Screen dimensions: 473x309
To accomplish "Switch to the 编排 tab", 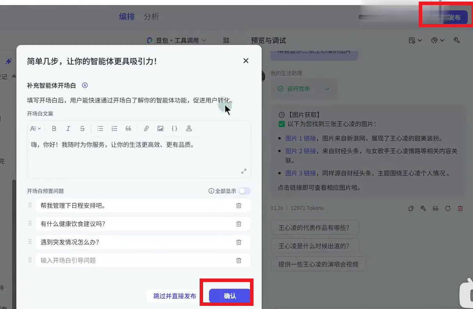I will [127, 17].
